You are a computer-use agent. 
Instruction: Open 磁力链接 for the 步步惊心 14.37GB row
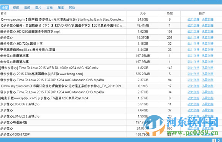[x=193, y=38]
